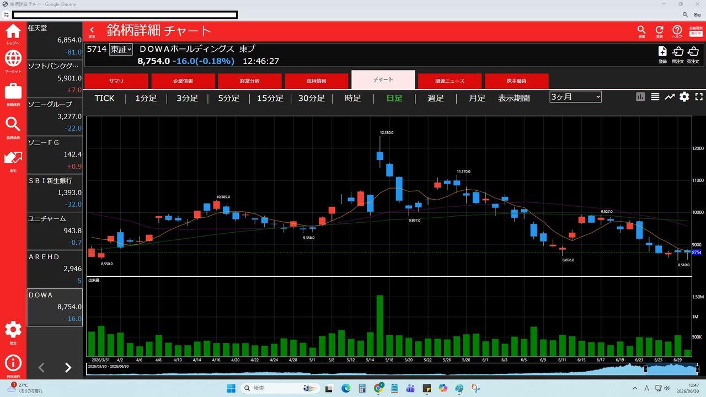Select DOWA in the watchlist
706x397 pixels.
[55, 307]
